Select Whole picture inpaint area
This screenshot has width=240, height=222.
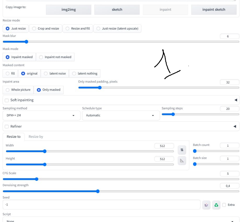coord(18,90)
